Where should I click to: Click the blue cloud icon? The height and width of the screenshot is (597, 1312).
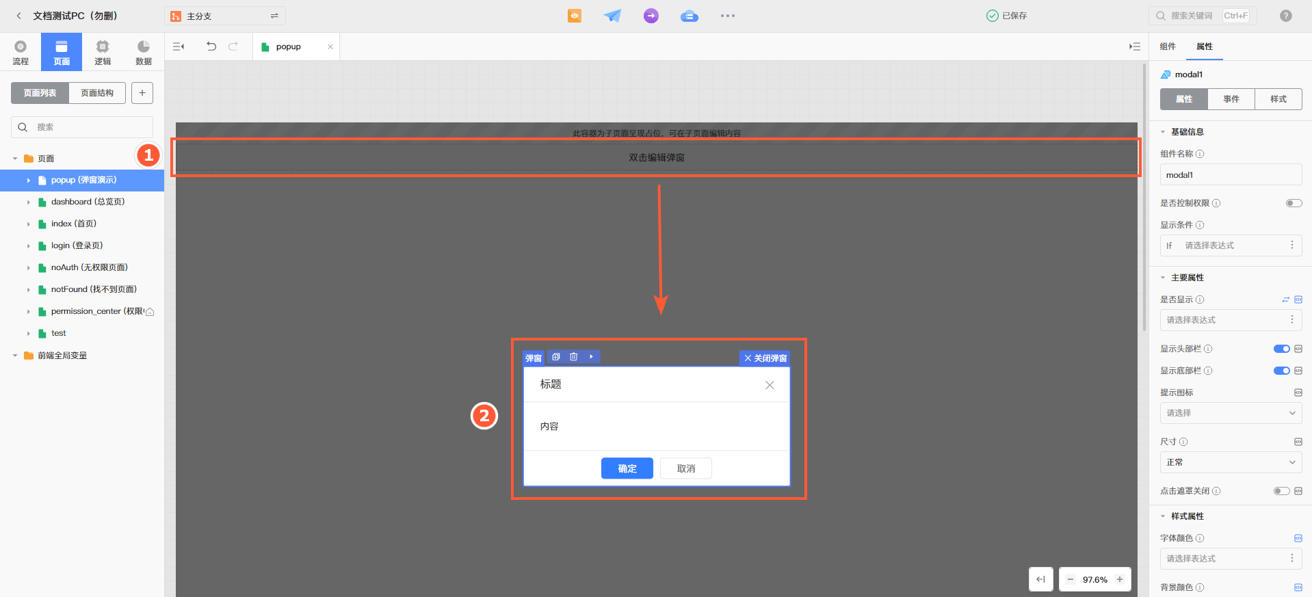(690, 16)
